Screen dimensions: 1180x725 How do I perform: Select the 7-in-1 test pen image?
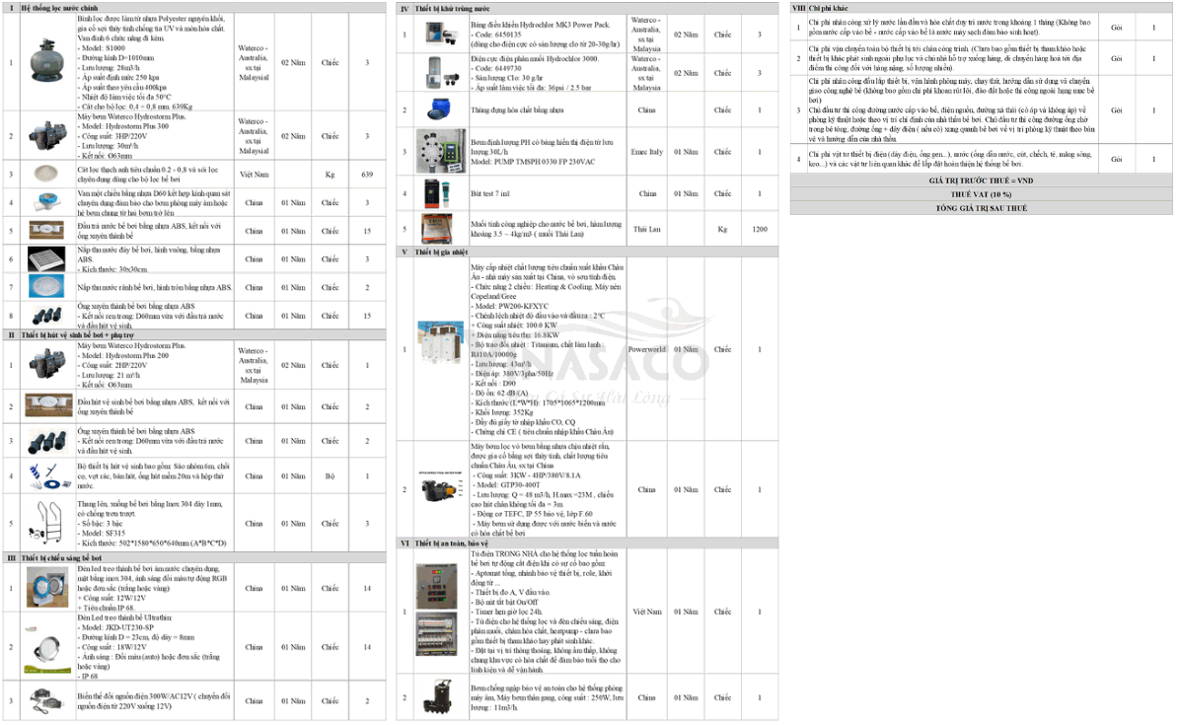tap(439, 194)
